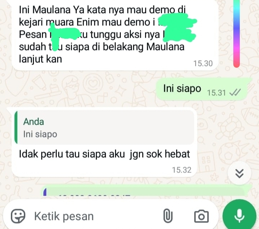Click the 15.32 timestamp
Image resolution: width=259 pixels, height=229 pixels.
pos(182,170)
